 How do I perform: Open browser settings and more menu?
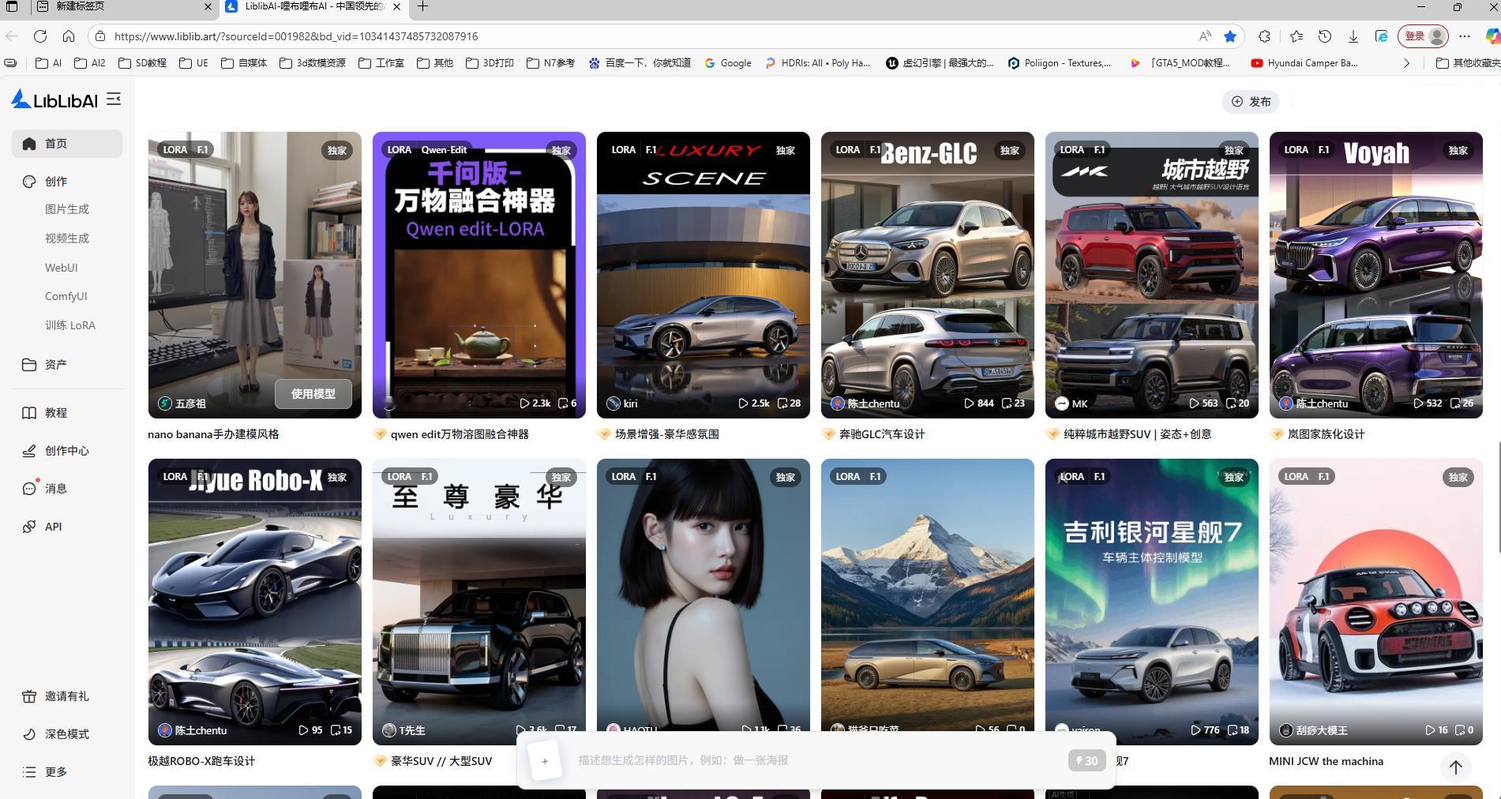click(x=1465, y=36)
